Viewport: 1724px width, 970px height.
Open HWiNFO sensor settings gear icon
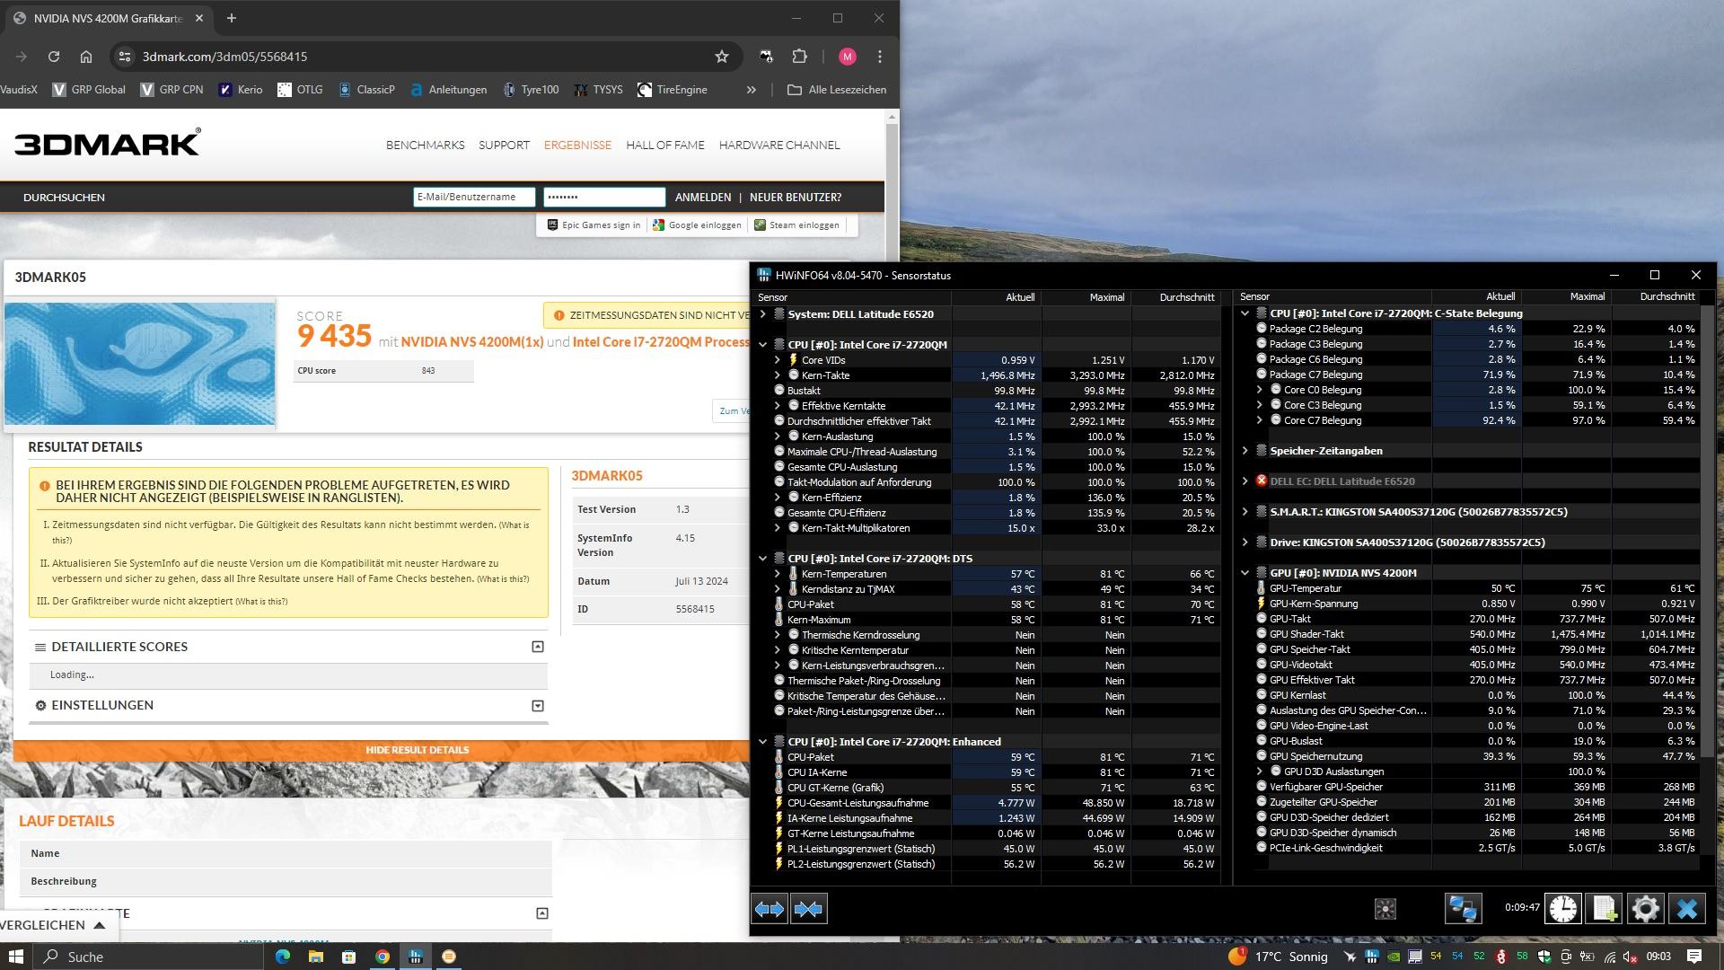pyautogui.click(x=1646, y=909)
